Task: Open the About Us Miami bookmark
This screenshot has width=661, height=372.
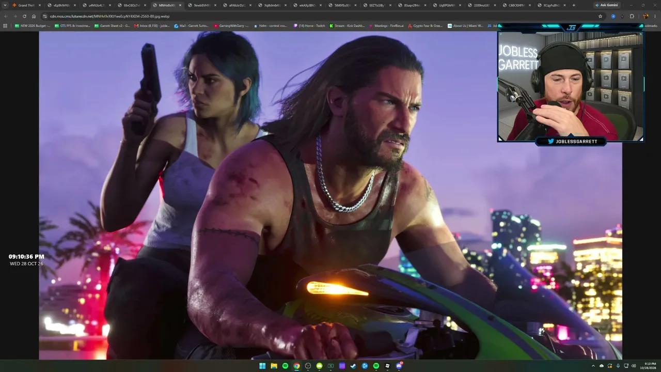Action: [465, 25]
